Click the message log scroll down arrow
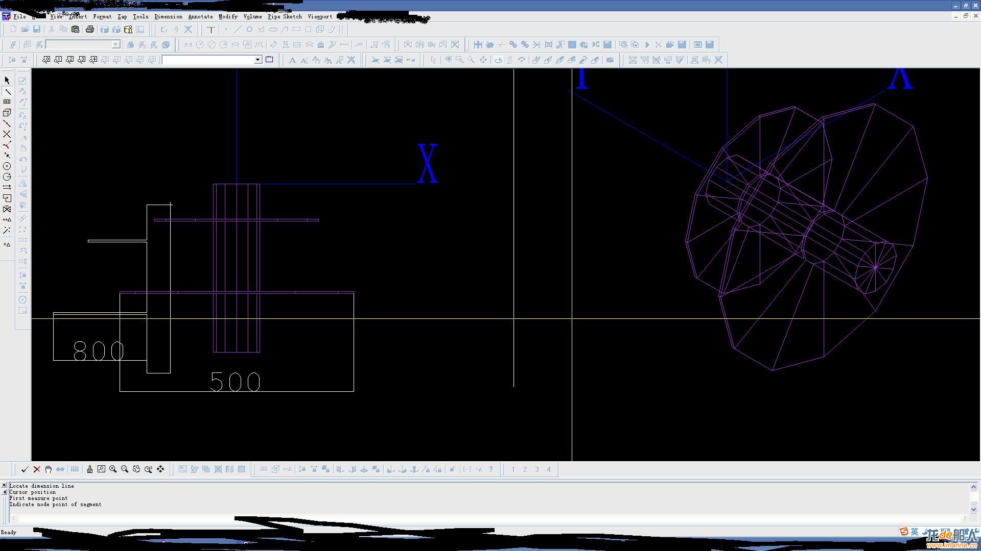The height and width of the screenshot is (551, 981). (973, 509)
